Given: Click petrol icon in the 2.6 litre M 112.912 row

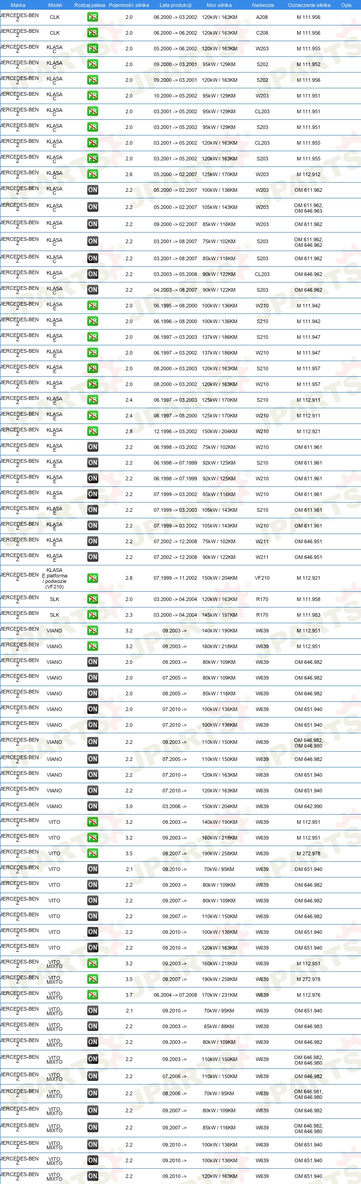Looking at the screenshot, I should [92, 174].
